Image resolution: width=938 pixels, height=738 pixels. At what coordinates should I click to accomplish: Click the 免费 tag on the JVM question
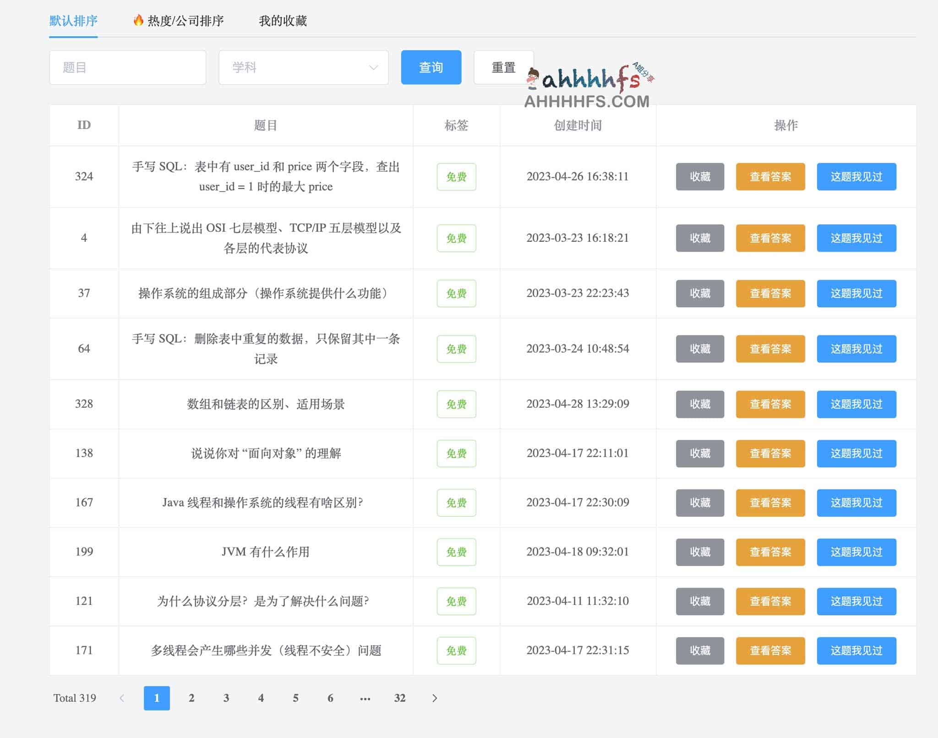click(x=456, y=552)
